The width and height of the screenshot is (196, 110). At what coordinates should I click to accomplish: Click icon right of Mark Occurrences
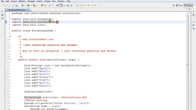(65, 5)
